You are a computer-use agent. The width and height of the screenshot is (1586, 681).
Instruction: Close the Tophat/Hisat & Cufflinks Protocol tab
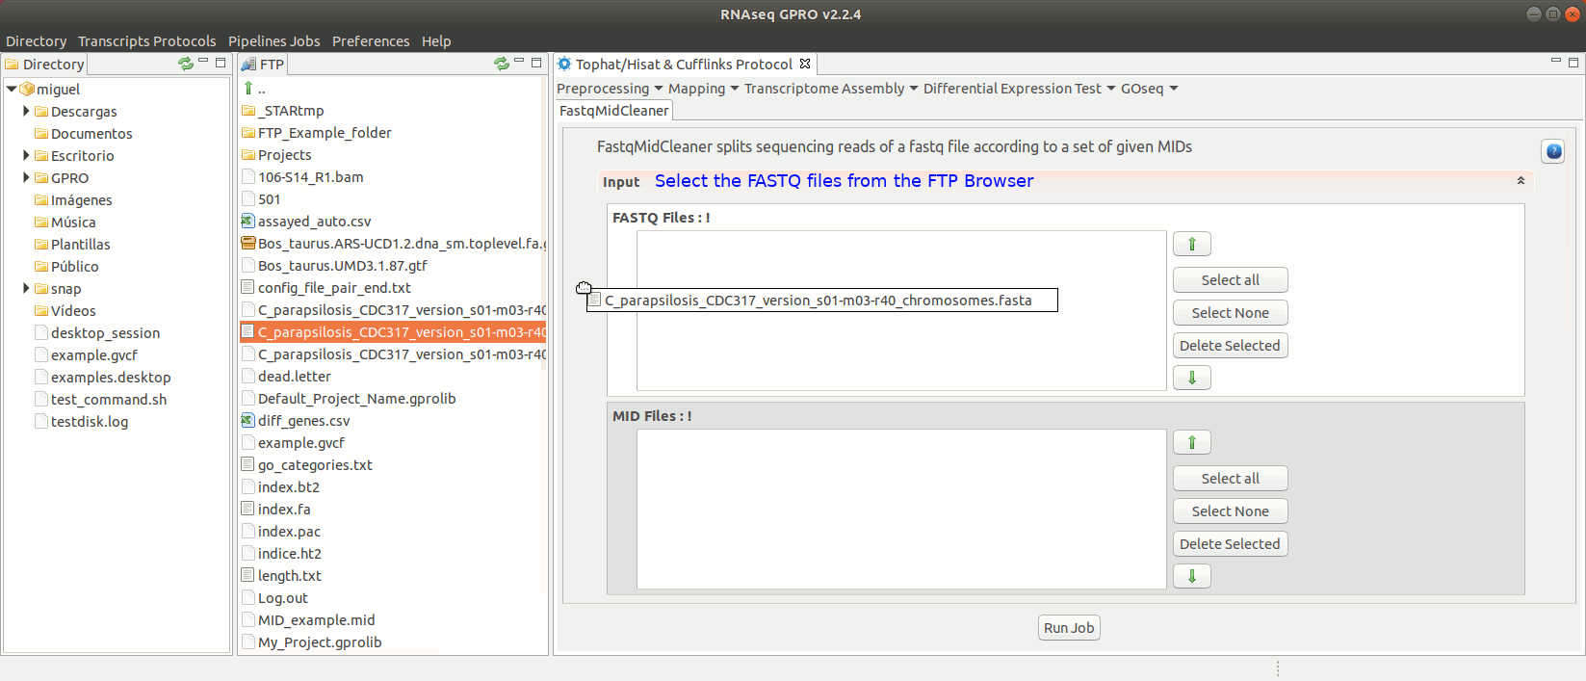coord(805,64)
